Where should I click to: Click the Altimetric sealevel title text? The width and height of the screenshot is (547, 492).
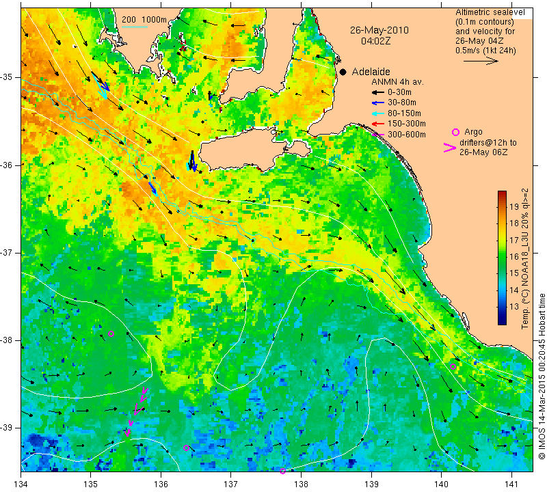pos(490,12)
